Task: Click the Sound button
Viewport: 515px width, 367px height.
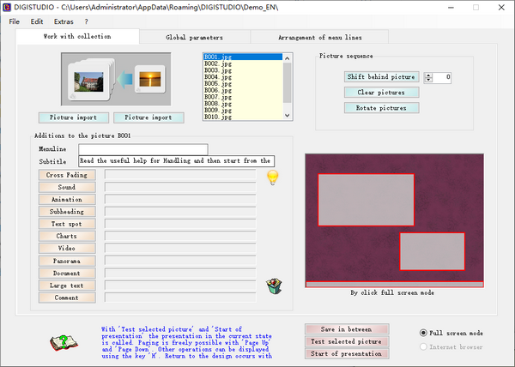Action: pyautogui.click(x=67, y=187)
